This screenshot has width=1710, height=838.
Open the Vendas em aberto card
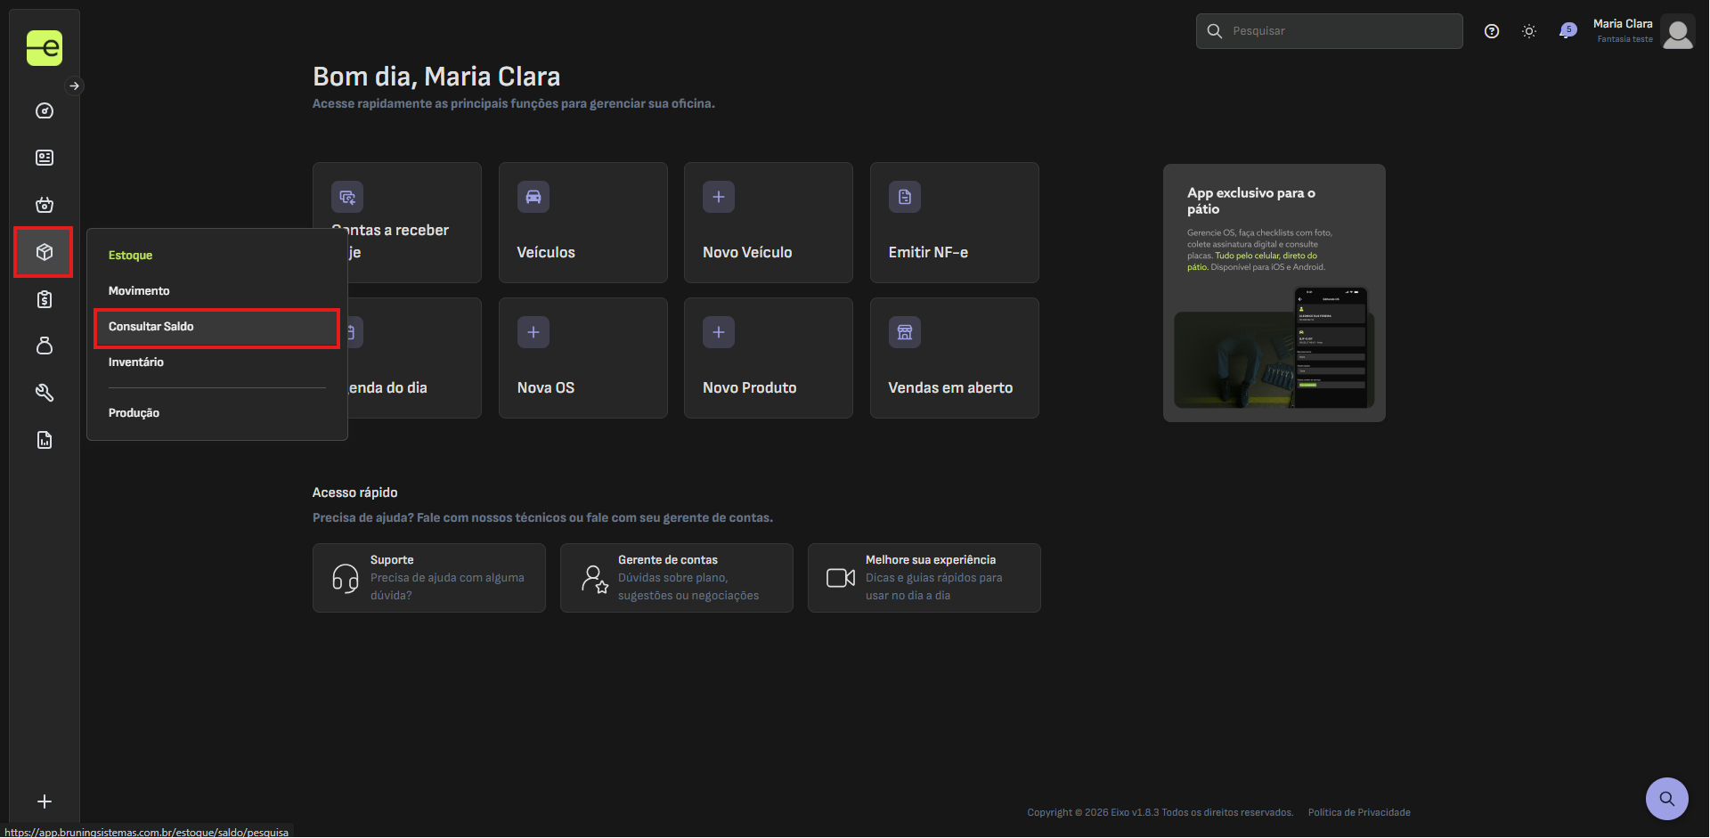click(x=955, y=358)
